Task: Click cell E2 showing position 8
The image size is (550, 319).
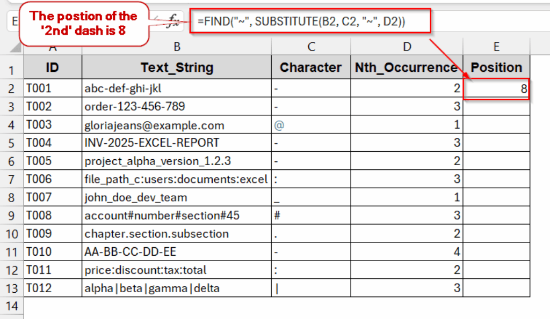Action: [496, 89]
